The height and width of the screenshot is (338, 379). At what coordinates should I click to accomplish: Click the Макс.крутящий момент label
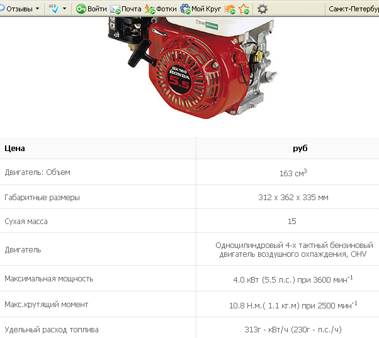click(x=47, y=305)
